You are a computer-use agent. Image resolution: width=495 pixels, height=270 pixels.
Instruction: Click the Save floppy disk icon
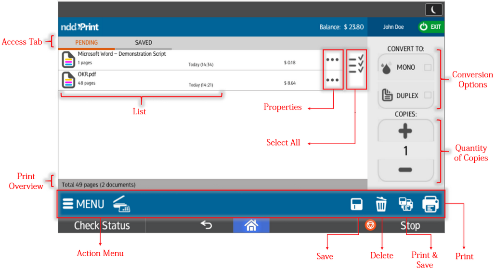click(356, 204)
